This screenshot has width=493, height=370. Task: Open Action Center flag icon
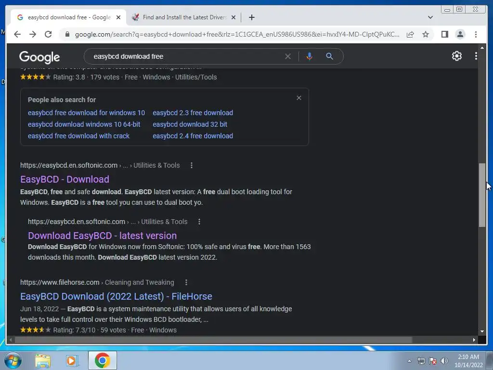click(x=433, y=361)
